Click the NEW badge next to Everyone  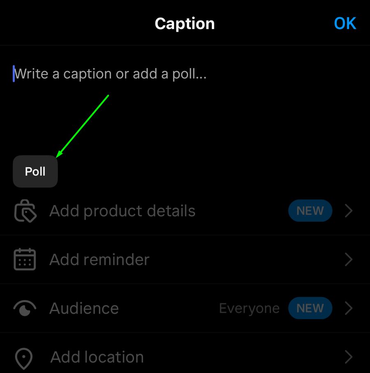pyautogui.click(x=310, y=309)
